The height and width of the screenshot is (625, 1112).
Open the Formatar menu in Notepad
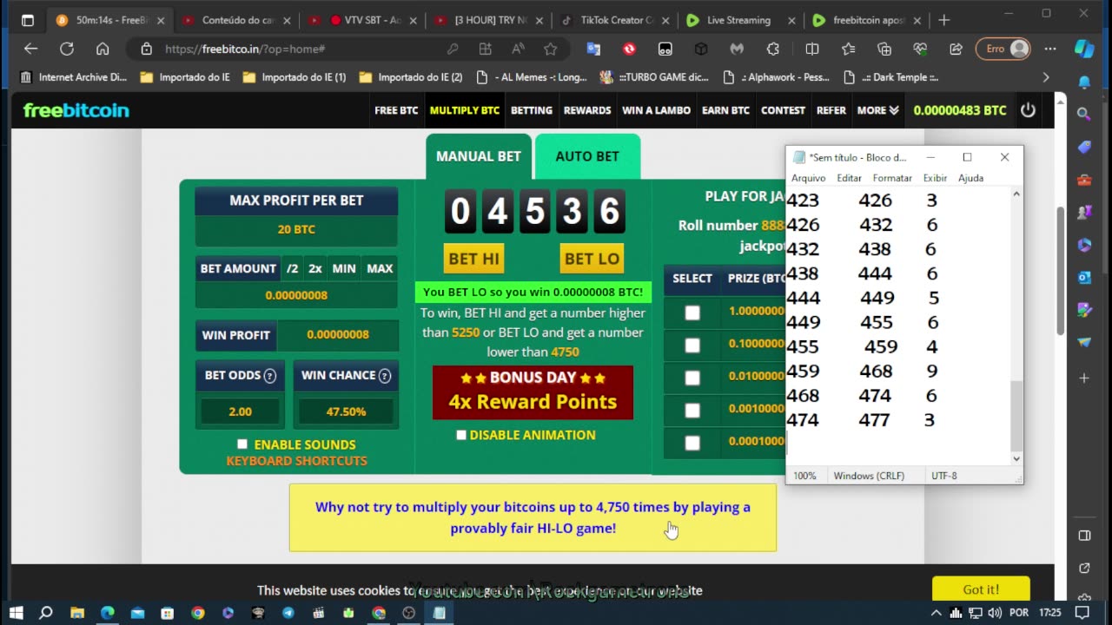coord(892,178)
